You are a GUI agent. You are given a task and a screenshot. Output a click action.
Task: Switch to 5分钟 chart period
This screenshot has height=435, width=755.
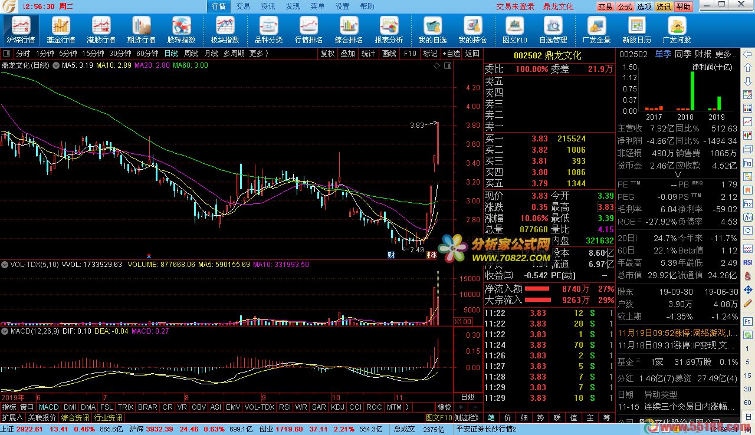[x=68, y=54]
